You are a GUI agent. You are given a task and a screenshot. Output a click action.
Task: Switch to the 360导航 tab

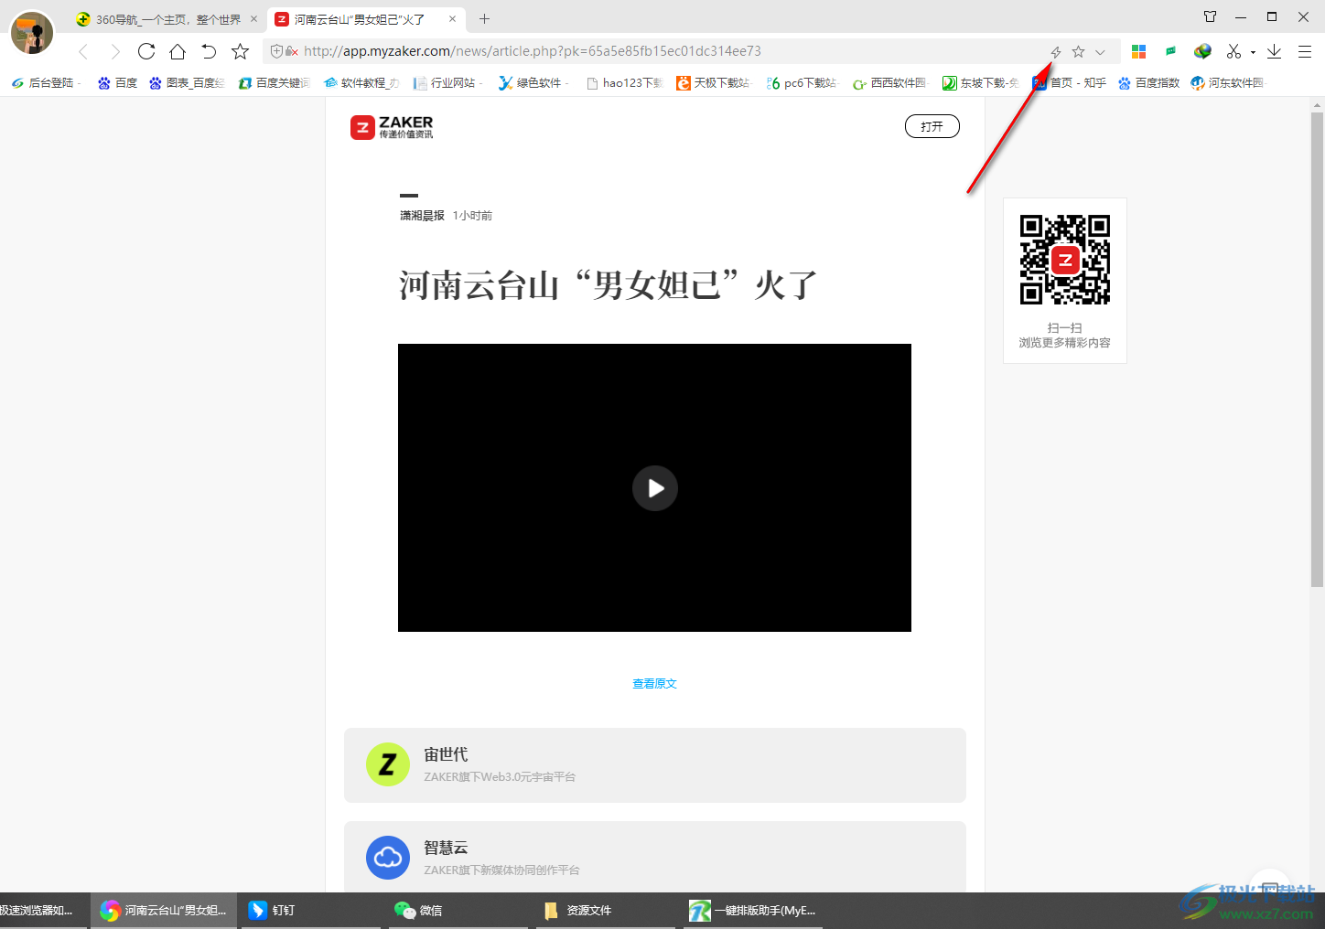click(168, 19)
